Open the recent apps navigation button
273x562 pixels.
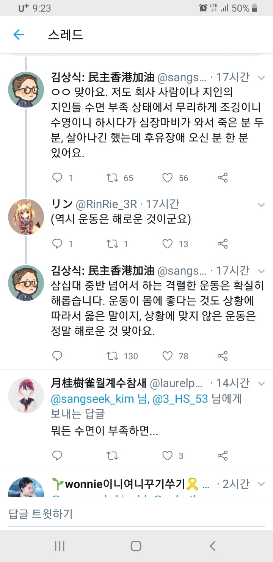click(60, 546)
